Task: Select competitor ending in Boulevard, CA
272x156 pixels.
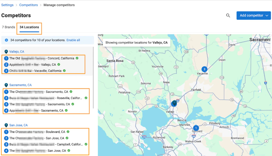Action: pos(37,132)
